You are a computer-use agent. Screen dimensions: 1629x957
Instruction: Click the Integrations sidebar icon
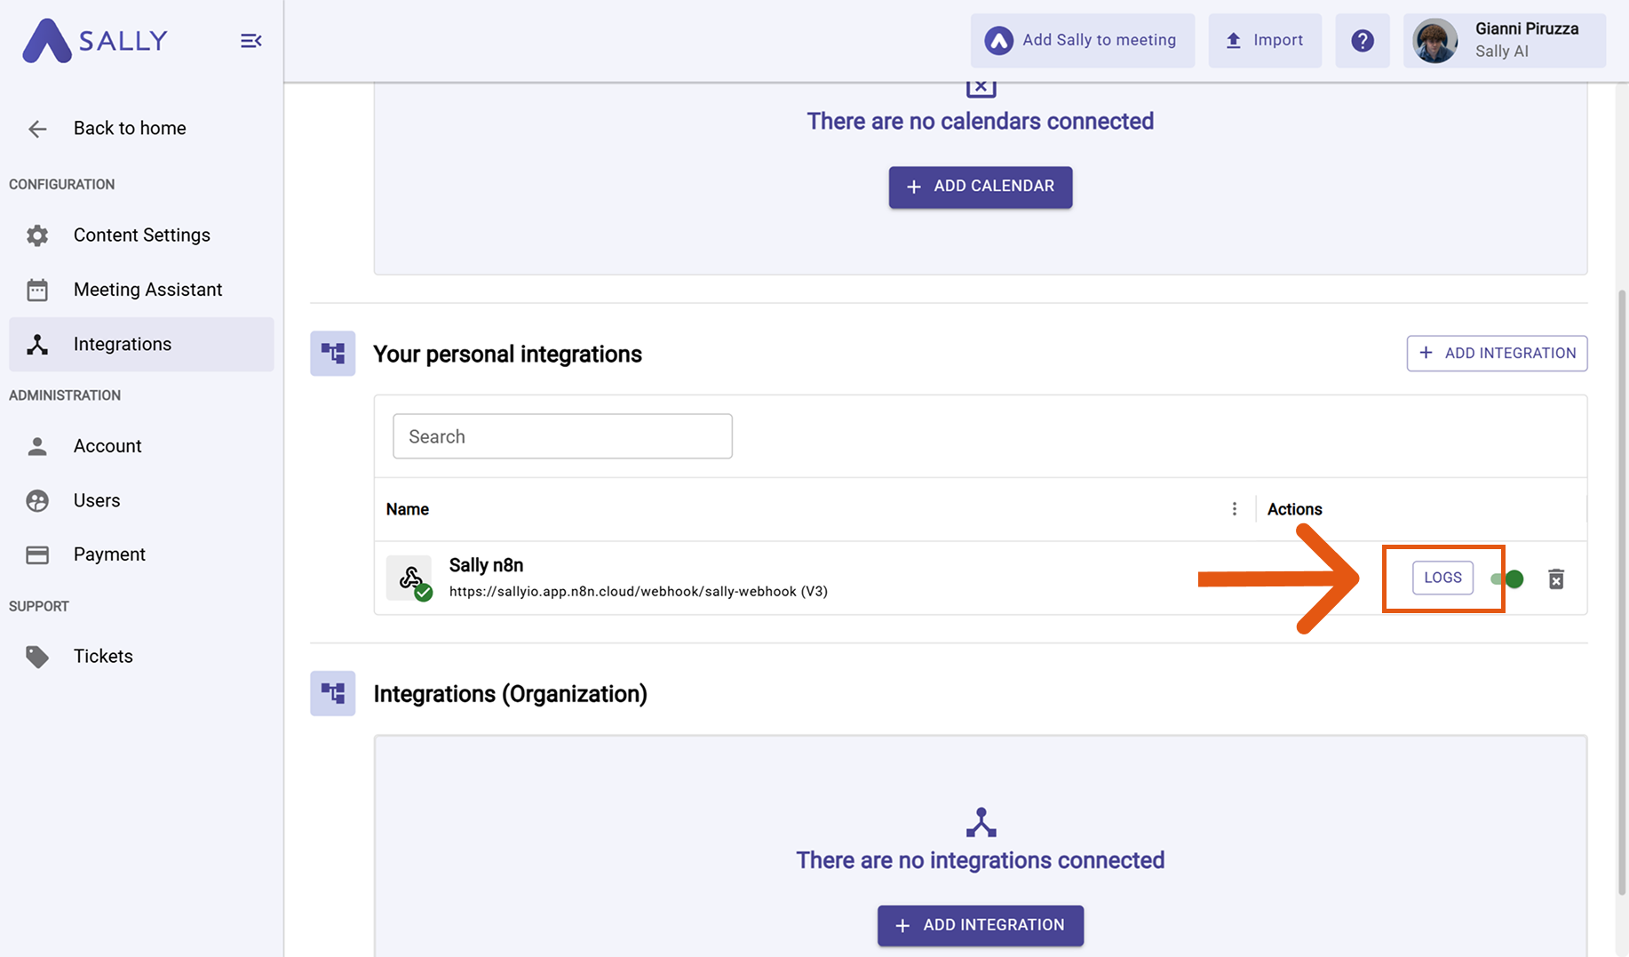37,345
